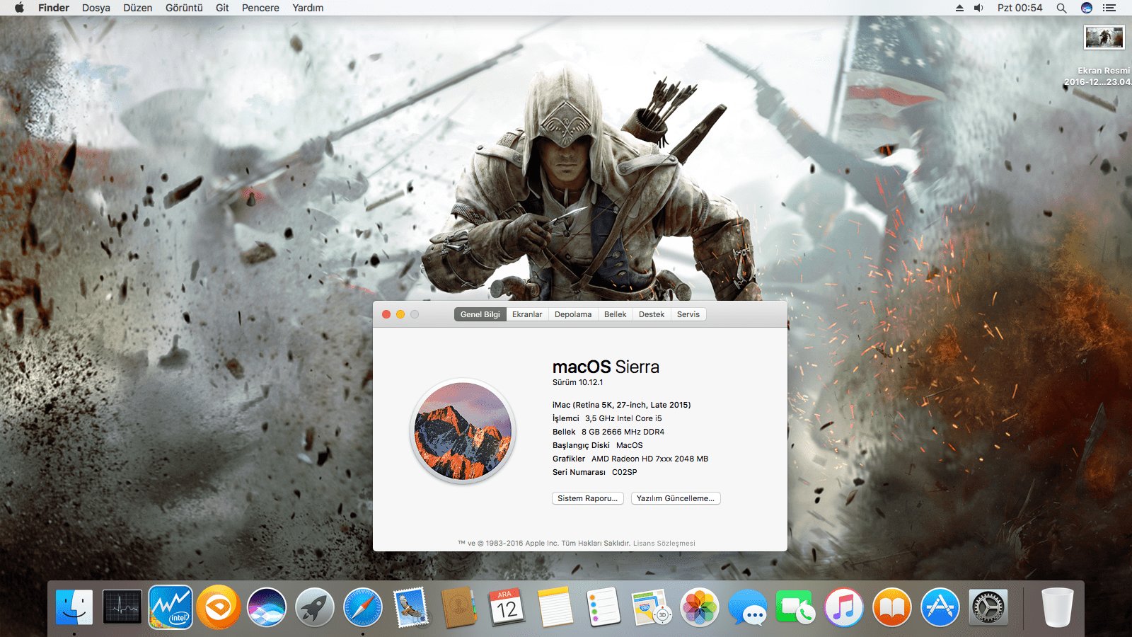The height and width of the screenshot is (637, 1132).
Task: Click the macOS Sierra mountain logo
Action: coord(463,431)
